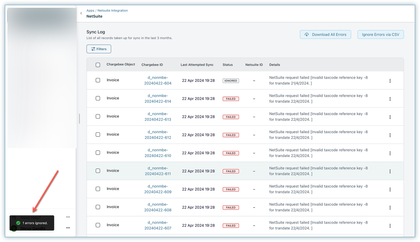Expand the Filters panel

click(x=99, y=49)
